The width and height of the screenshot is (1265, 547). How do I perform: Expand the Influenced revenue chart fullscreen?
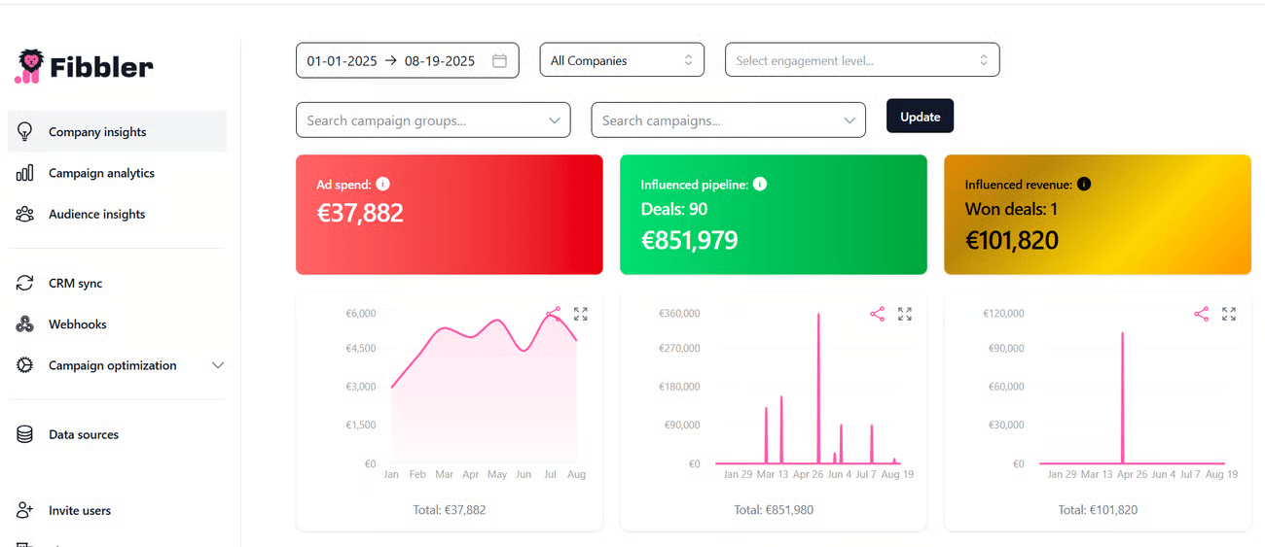(1229, 314)
